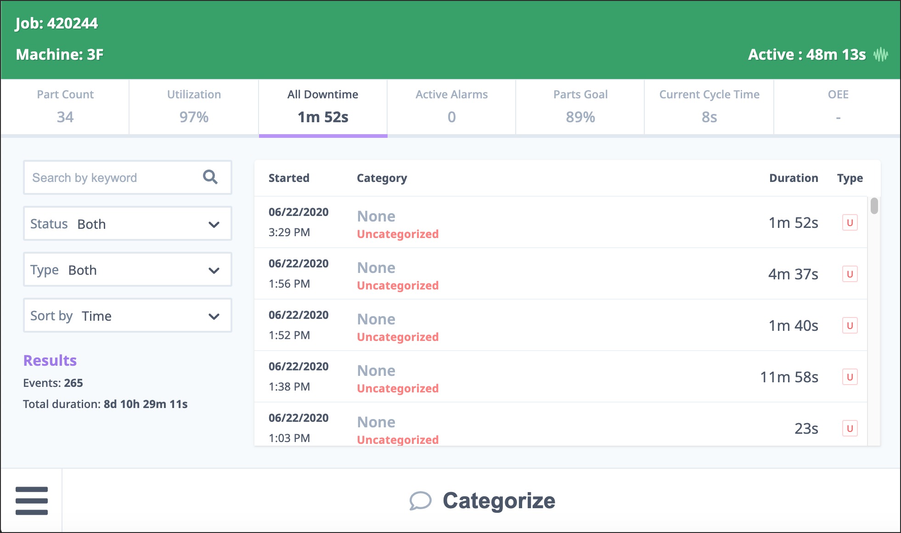Click the U type icon on fourth downtime row
901x533 pixels.
coord(850,377)
